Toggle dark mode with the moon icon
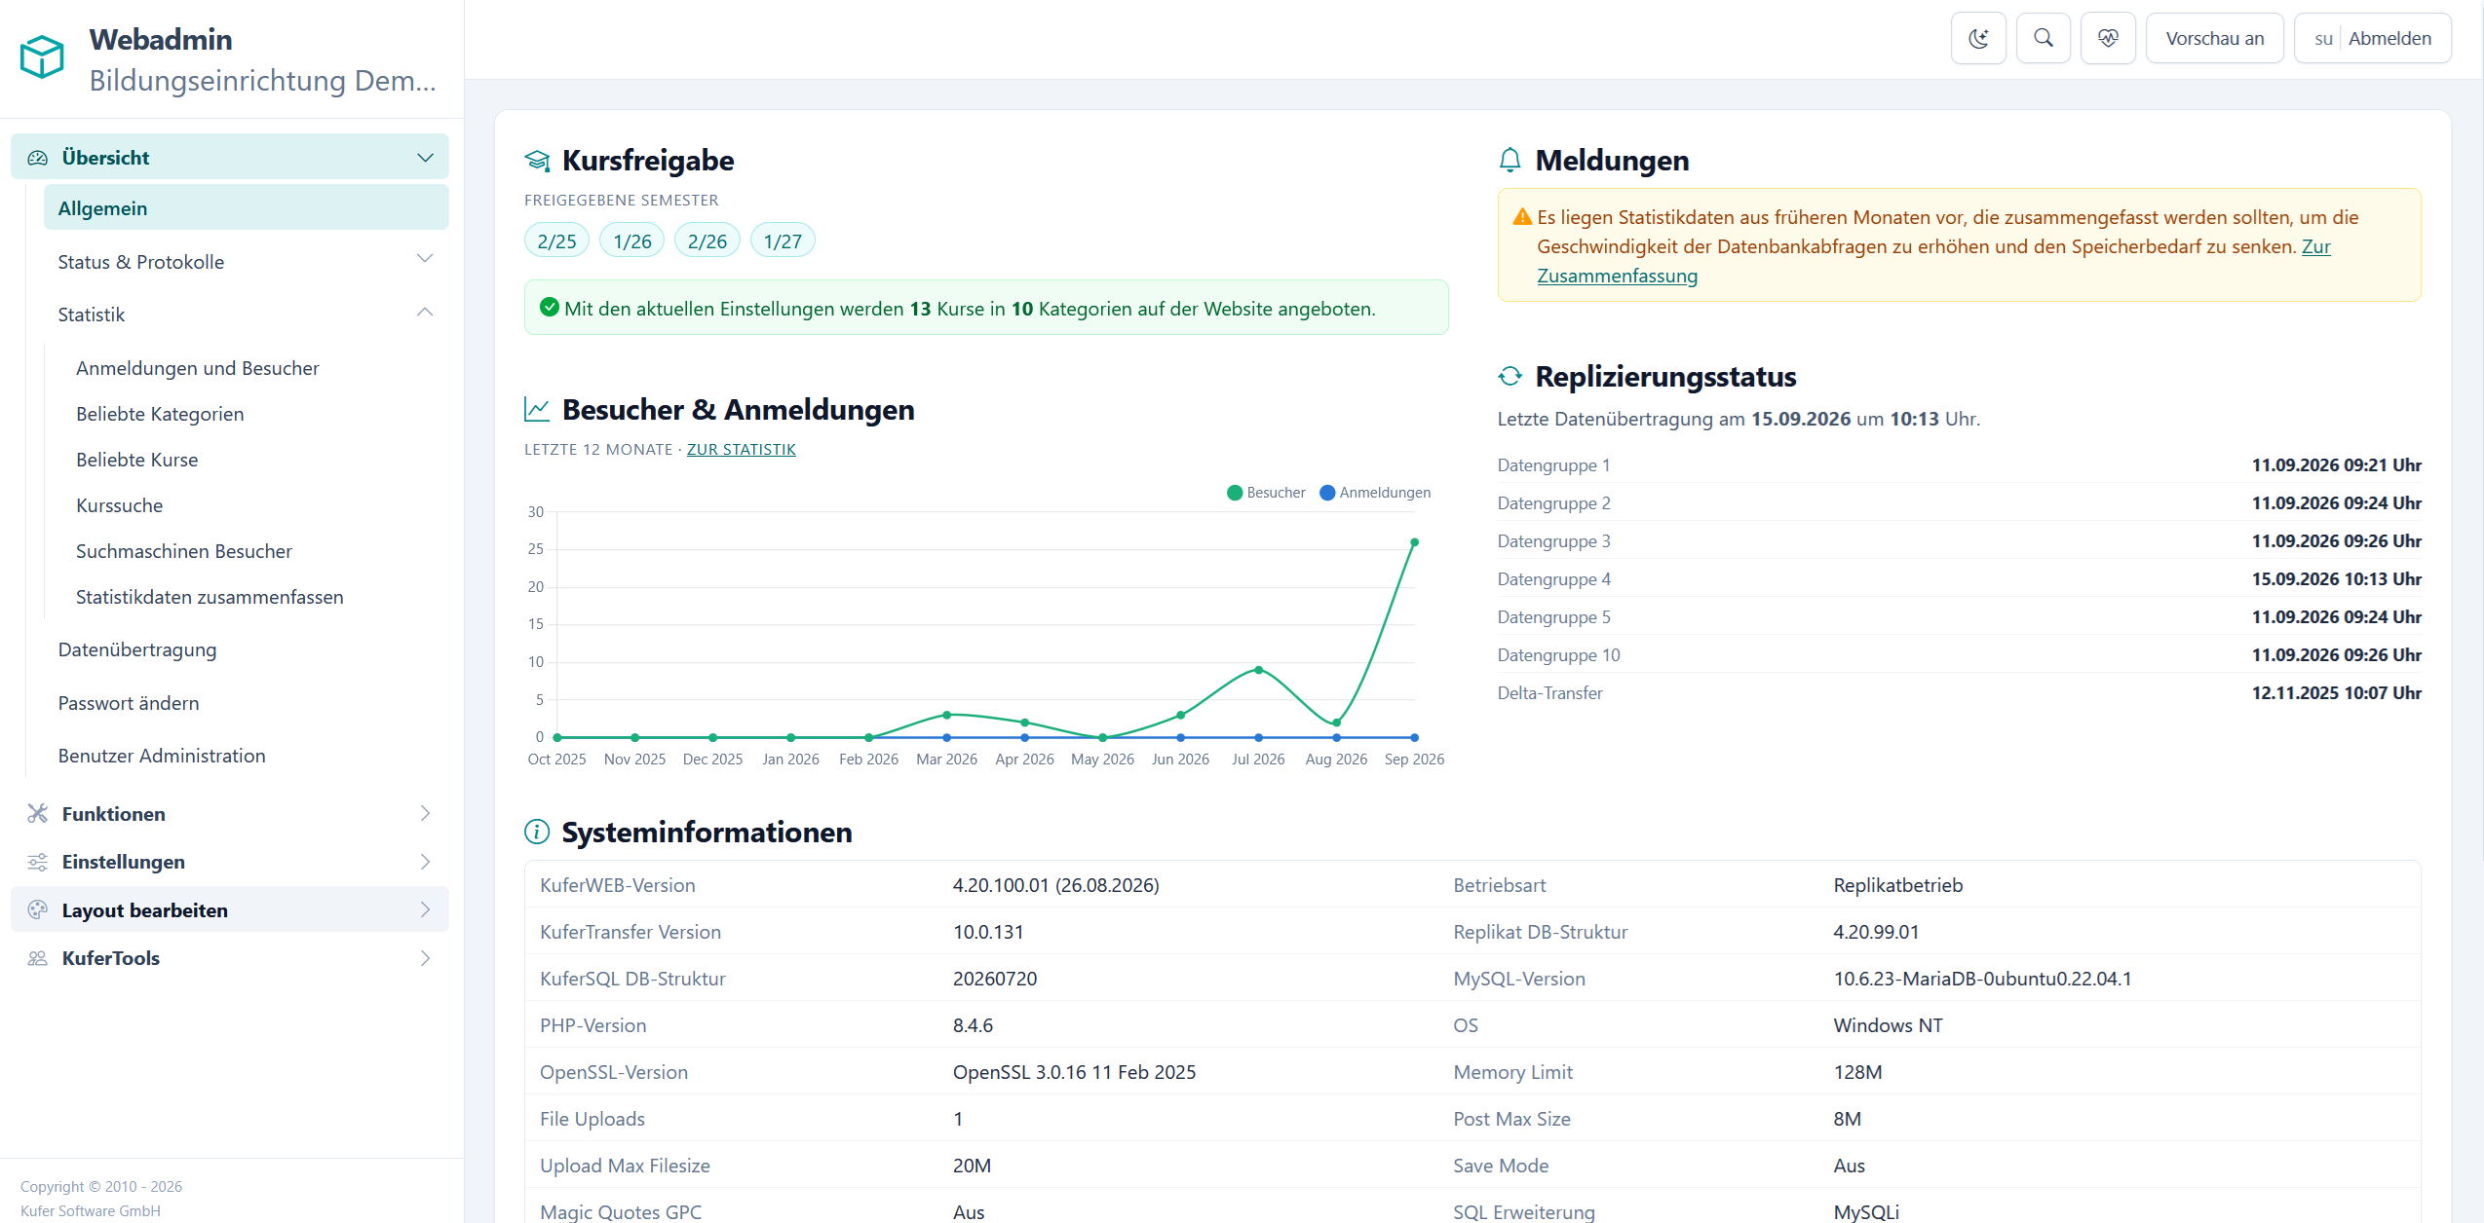The height and width of the screenshot is (1223, 2484). click(x=1978, y=38)
